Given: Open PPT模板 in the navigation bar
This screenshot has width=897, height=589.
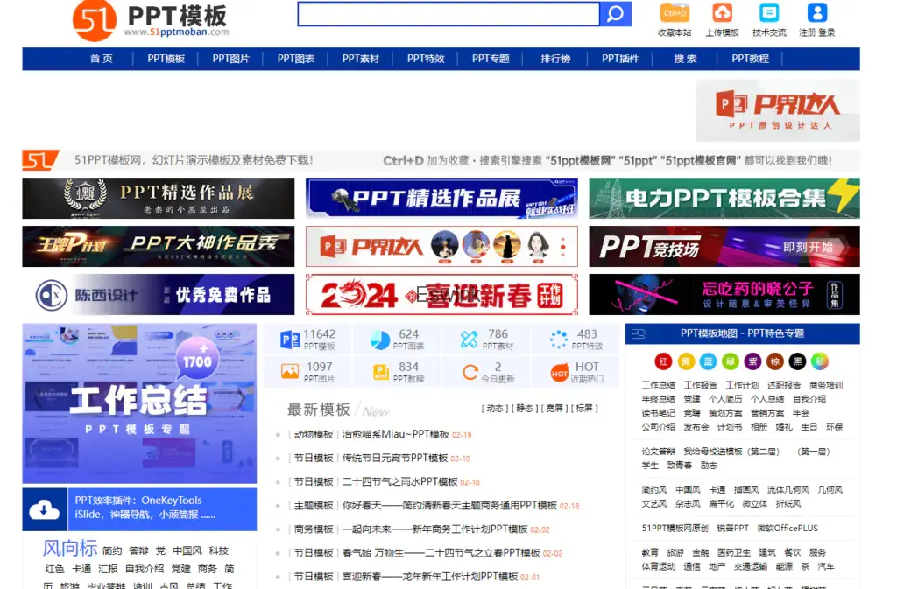Looking at the screenshot, I should point(166,59).
